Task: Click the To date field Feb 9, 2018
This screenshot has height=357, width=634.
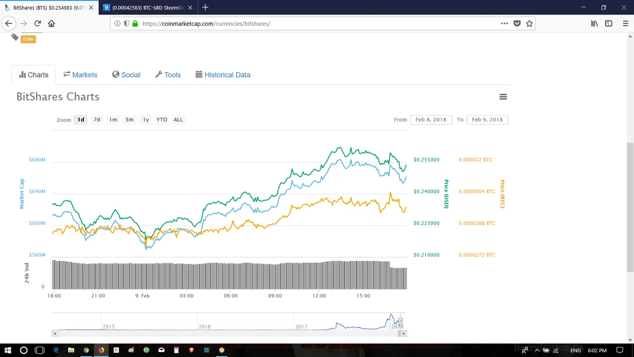Action: [487, 119]
